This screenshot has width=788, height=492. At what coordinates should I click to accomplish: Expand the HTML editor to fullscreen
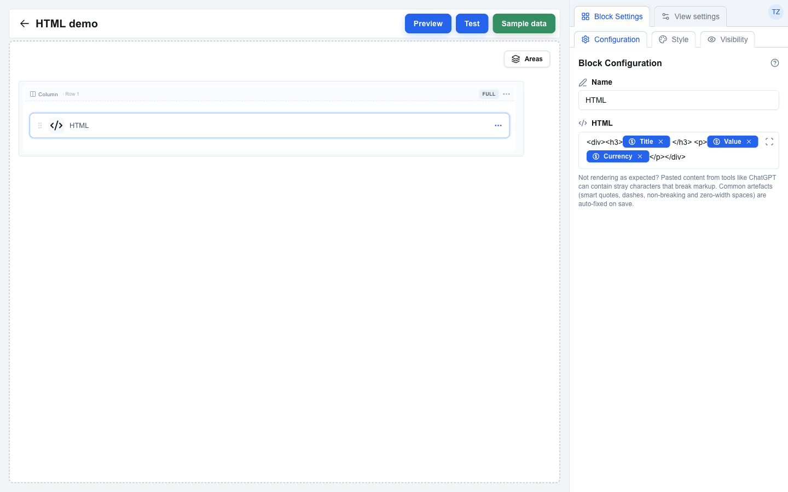(x=769, y=142)
